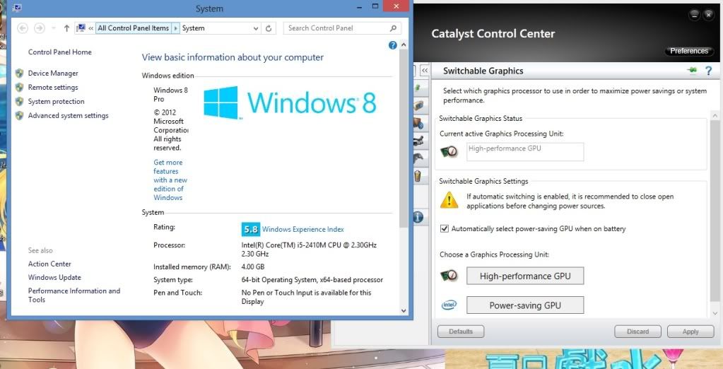Screen dimensions: 723x369
Task: Minimize the Catalyst Control Center window
Action: click(x=694, y=15)
